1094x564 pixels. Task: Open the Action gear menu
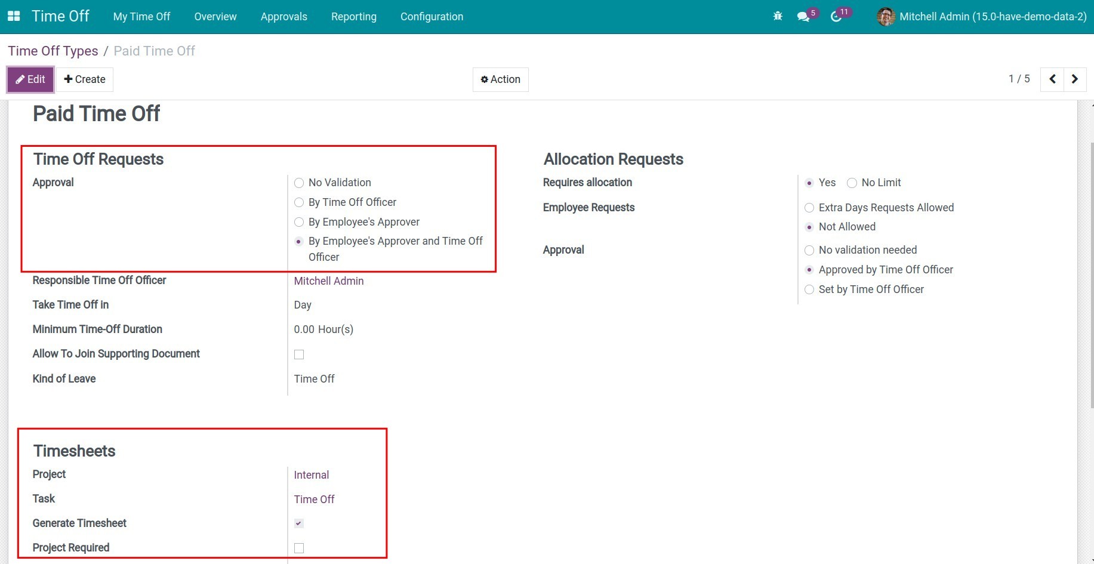500,79
